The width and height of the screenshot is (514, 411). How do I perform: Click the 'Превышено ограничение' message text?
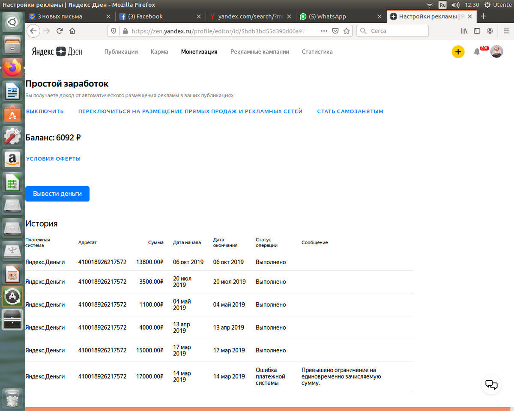341,376
